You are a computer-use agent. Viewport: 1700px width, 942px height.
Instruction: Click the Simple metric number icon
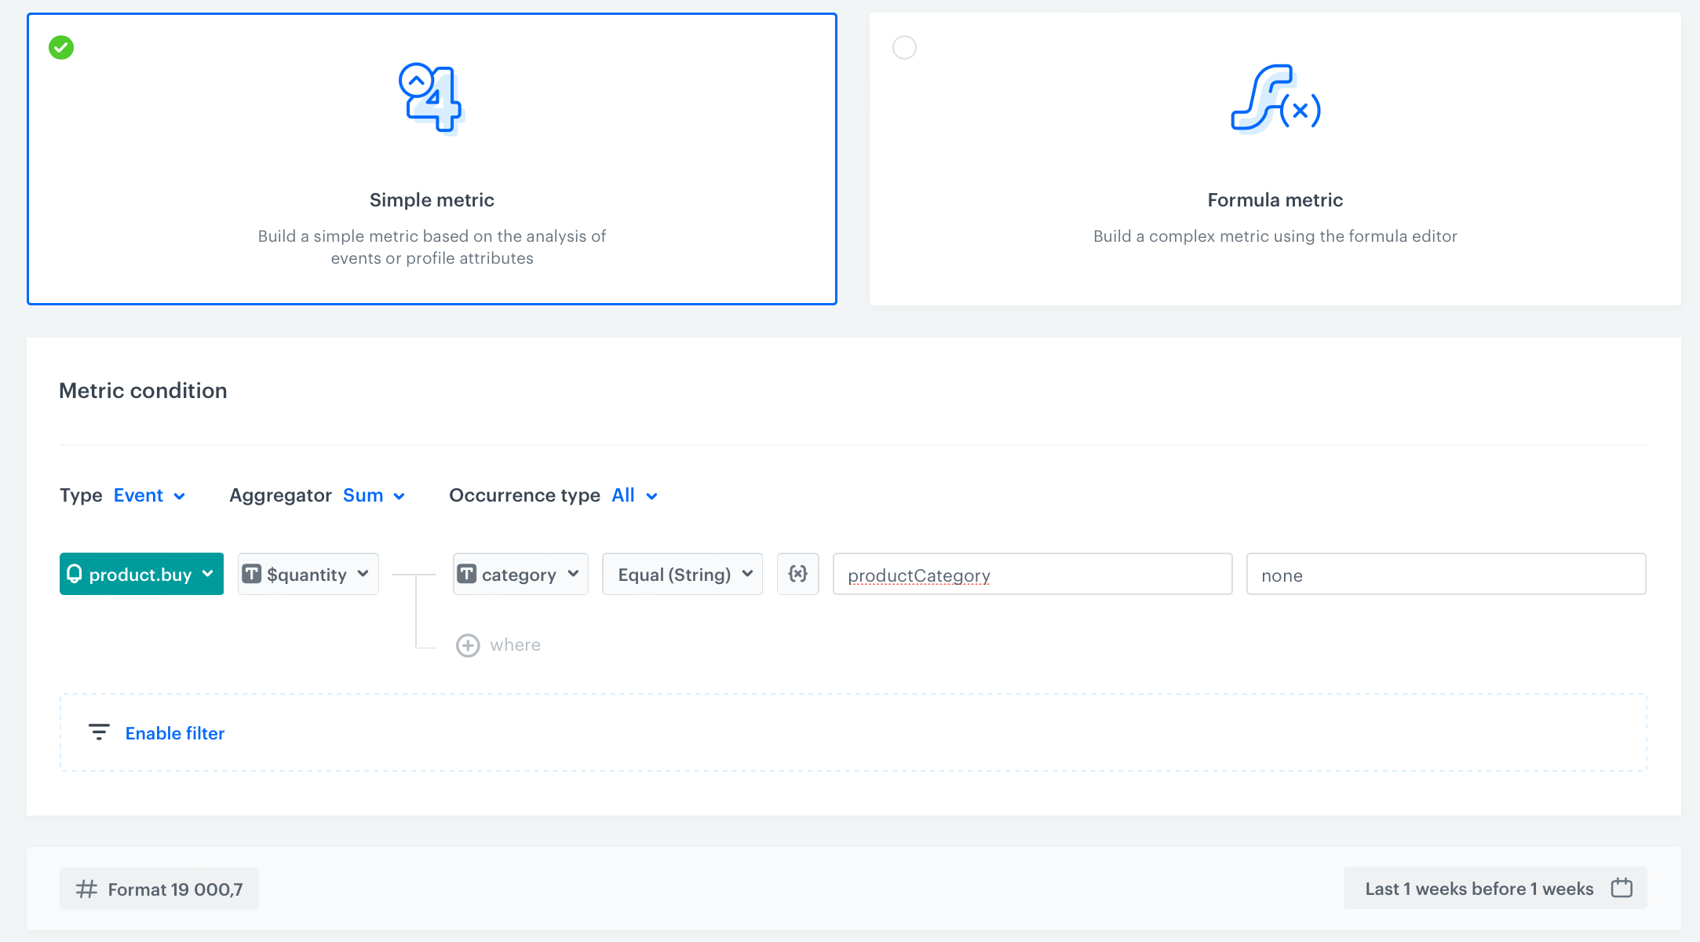pos(432,98)
